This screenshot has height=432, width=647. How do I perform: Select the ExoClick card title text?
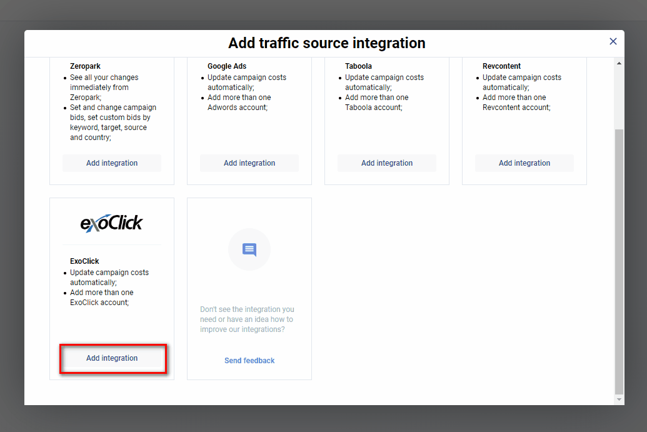coord(84,261)
